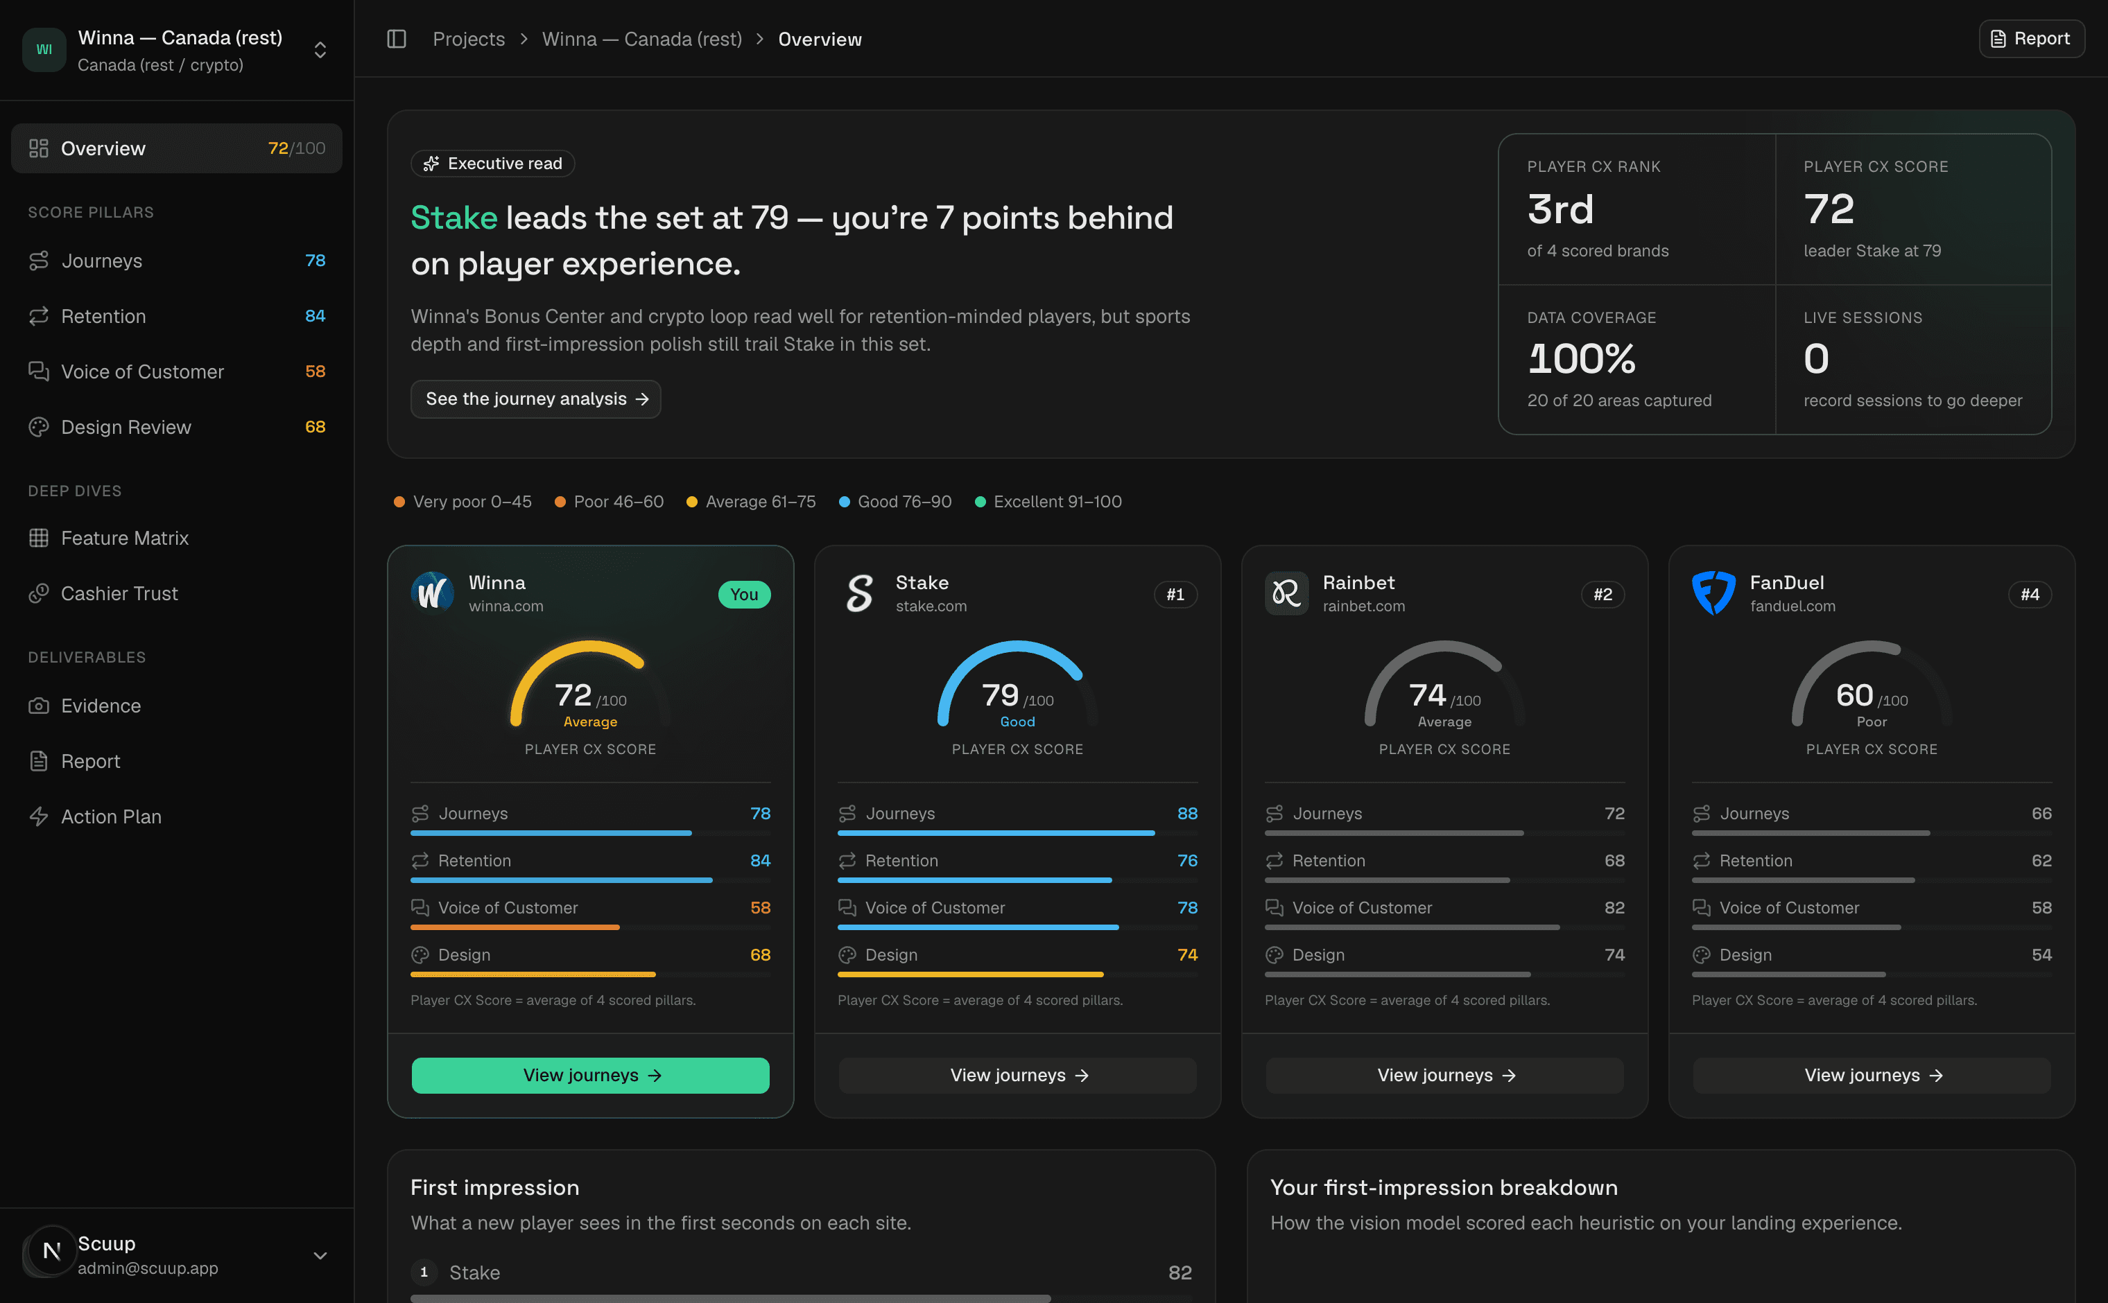This screenshot has height=1303, width=2108.
Task: Click the DATA COVERAGE 100% stat
Action: click(x=1636, y=359)
